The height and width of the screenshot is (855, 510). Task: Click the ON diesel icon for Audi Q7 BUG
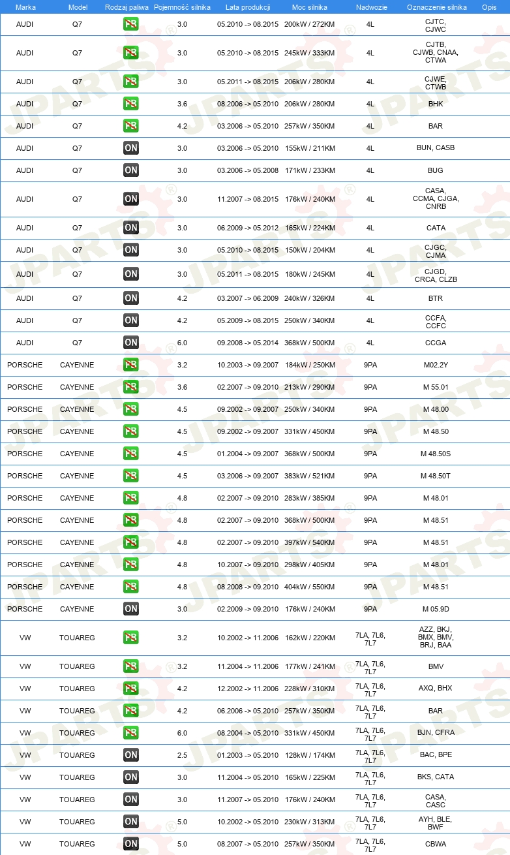coord(131,170)
